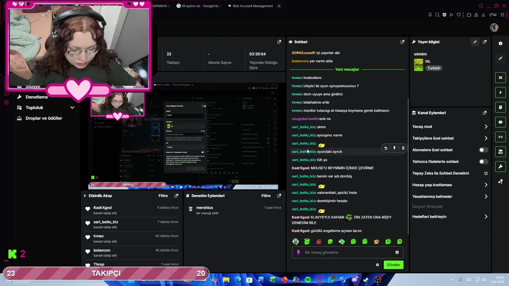Reply to the hovered sari_botlu_kiz message
Screen dimensions: 509x286
(x=385, y=148)
